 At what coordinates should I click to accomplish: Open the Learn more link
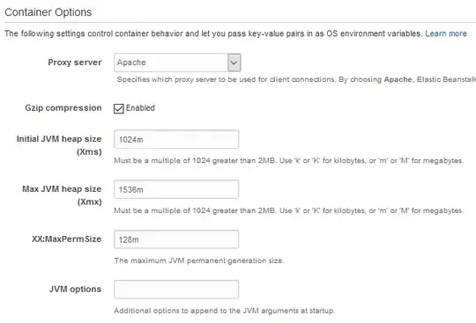[x=446, y=33]
